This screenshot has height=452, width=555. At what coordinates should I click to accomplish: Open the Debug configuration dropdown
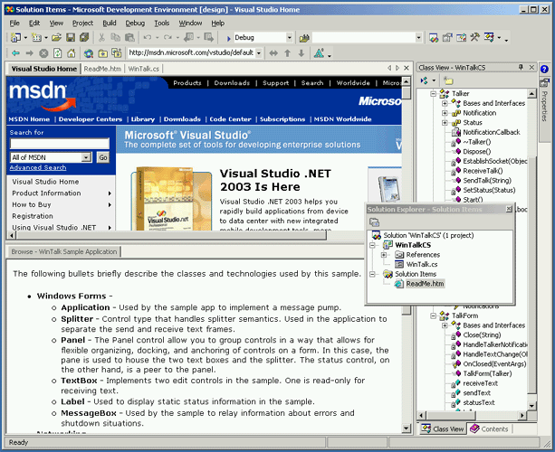[x=289, y=37]
